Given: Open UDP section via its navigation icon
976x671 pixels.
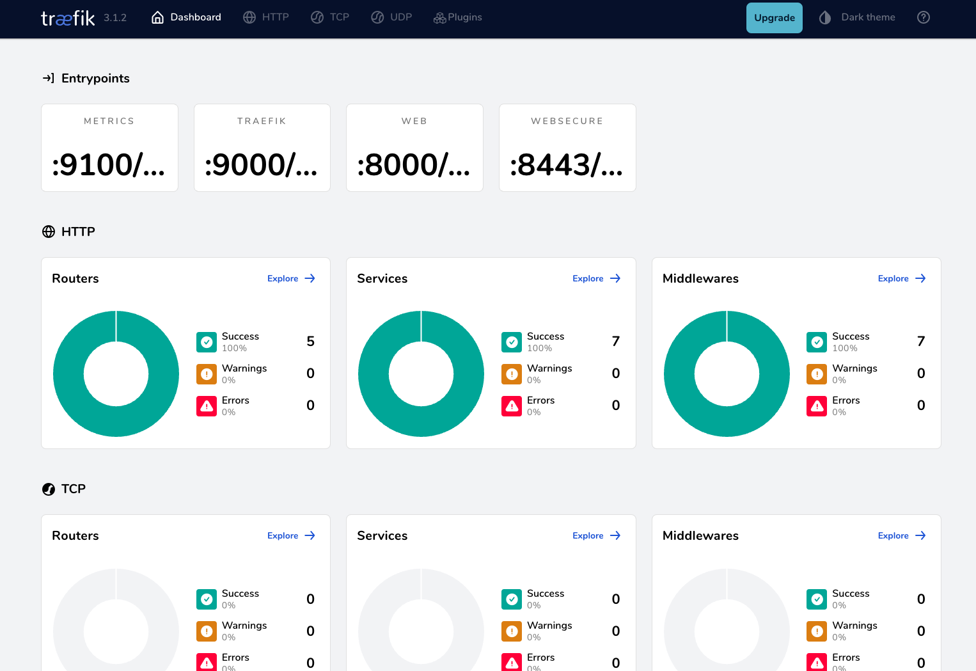Looking at the screenshot, I should 377,17.
